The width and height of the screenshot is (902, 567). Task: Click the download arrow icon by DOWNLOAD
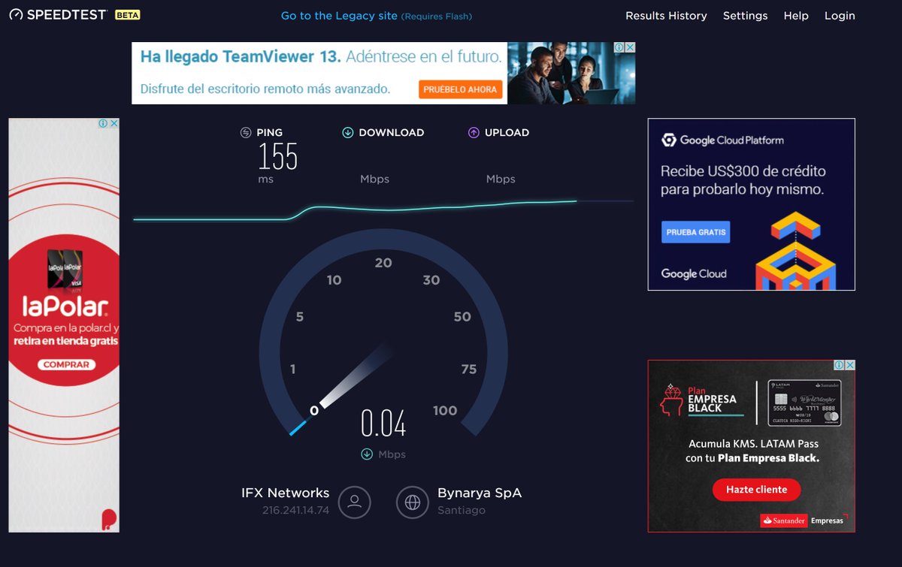click(x=348, y=133)
